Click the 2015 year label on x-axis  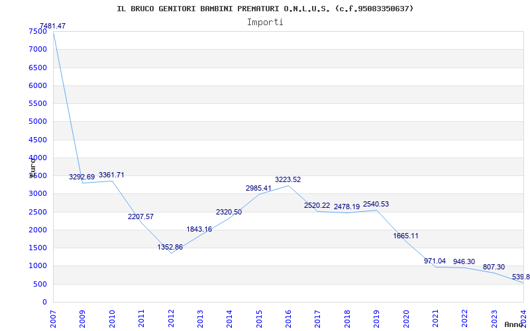[258, 318]
